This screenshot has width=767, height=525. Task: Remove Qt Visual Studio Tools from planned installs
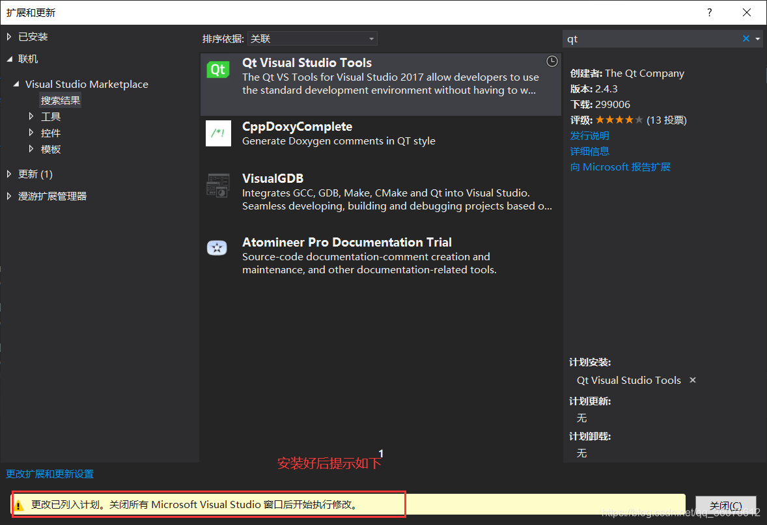[x=693, y=380]
